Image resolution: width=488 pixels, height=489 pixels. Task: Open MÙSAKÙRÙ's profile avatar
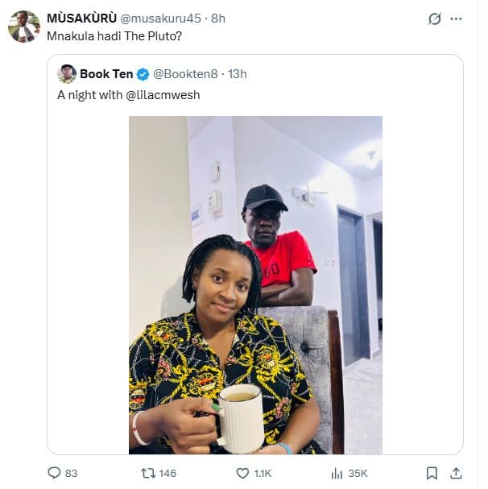coord(24,27)
